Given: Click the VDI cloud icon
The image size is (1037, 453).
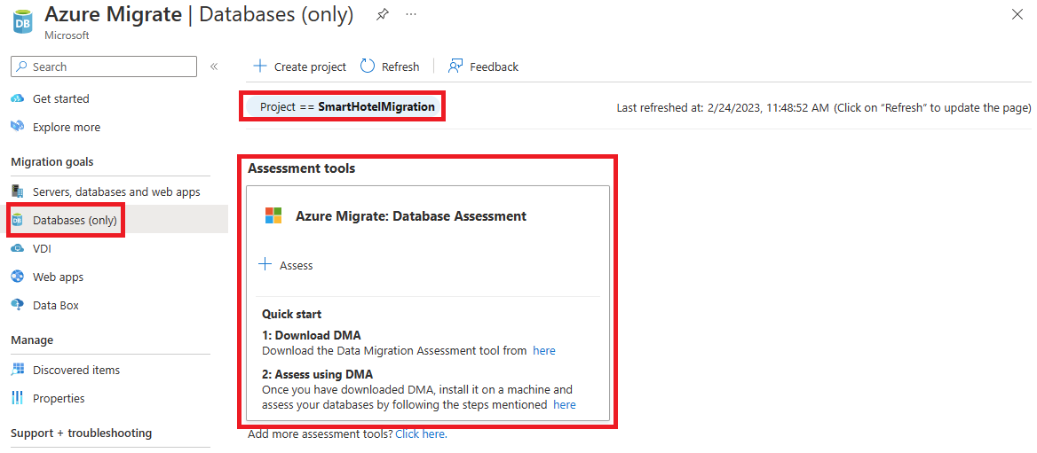Looking at the screenshot, I should point(18,248).
